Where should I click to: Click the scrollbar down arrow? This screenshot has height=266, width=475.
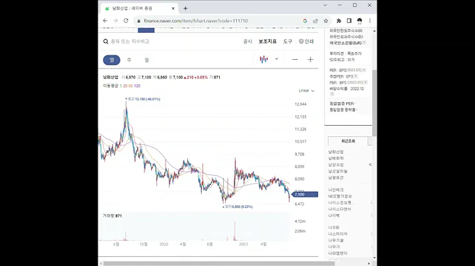click(x=375, y=258)
